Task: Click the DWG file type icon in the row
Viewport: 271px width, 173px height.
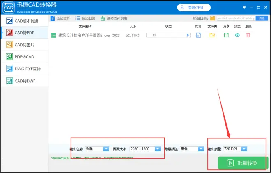Action: (x=53, y=35)
